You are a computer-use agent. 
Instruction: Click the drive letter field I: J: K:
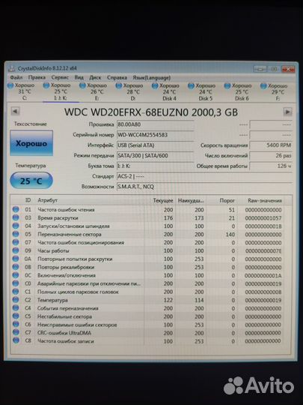(155, 166)
